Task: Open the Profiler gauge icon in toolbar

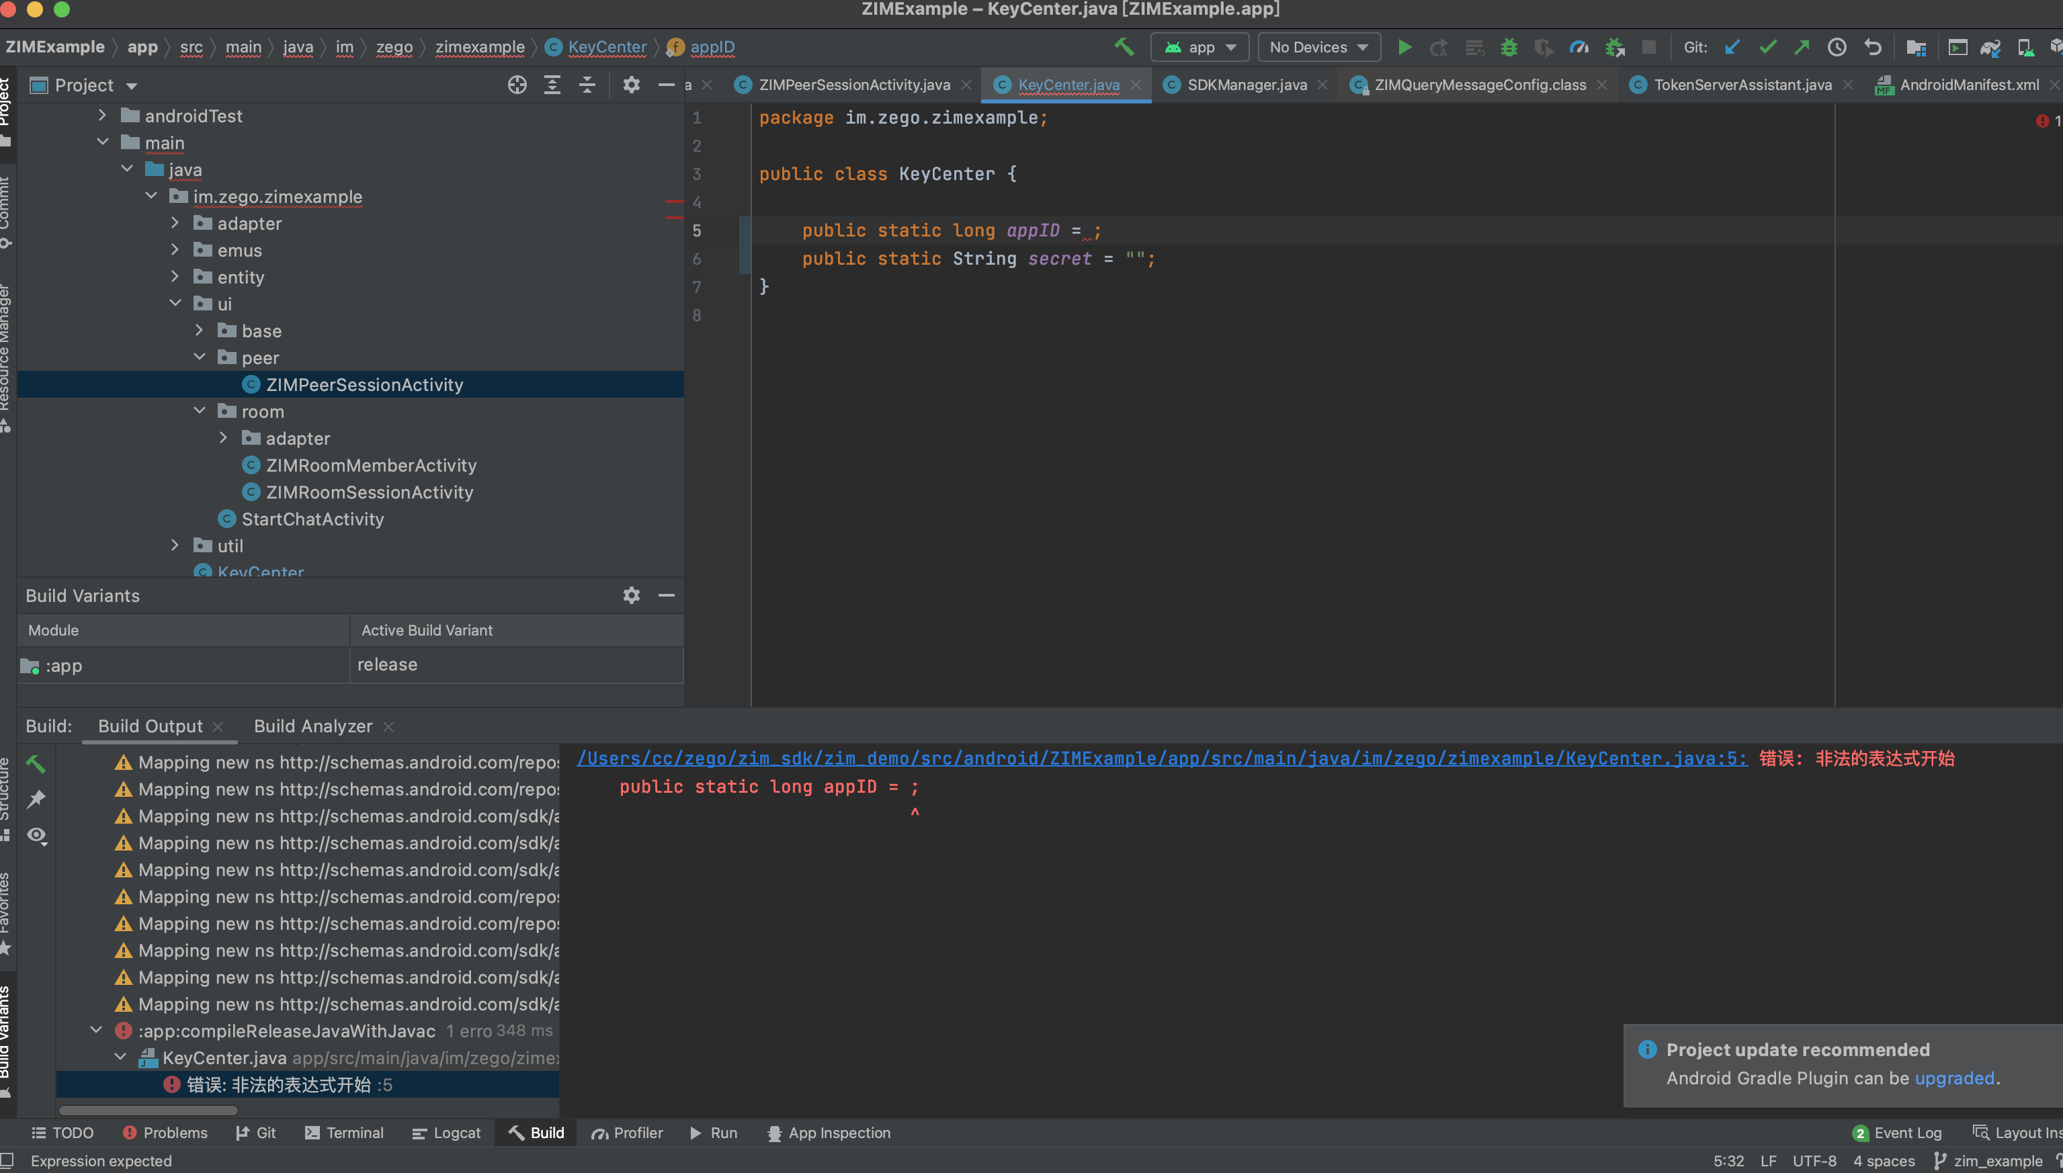Action: pyautogui.click(x=1578, y=48)
